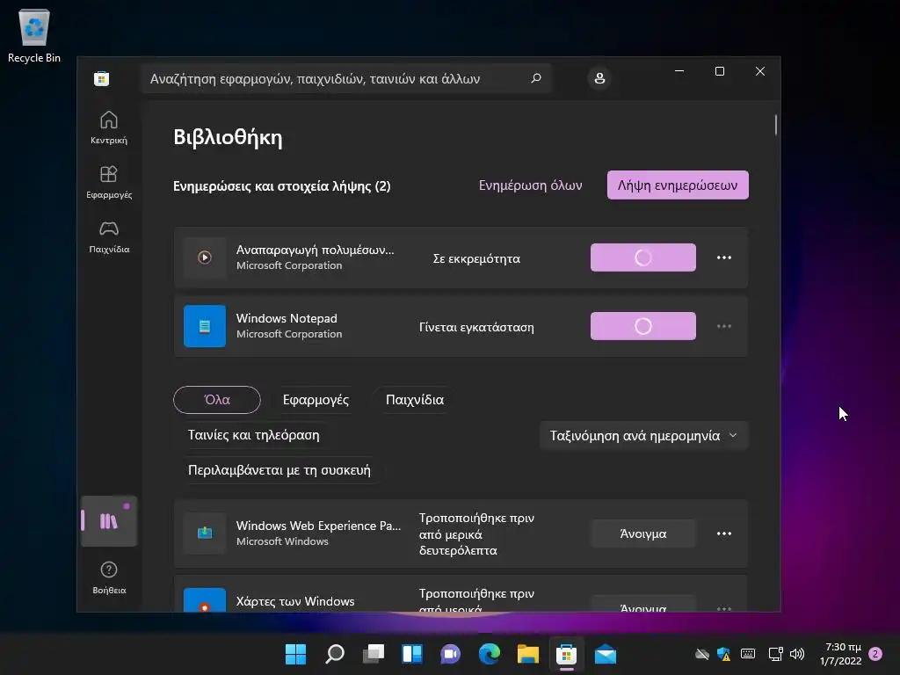Open File Explorer from taskbar
Viewport: 900px width, 675px height.
point(527,654)
